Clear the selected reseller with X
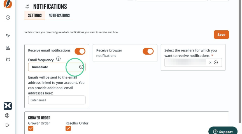 pyautogui.click(x=210, y=62)
